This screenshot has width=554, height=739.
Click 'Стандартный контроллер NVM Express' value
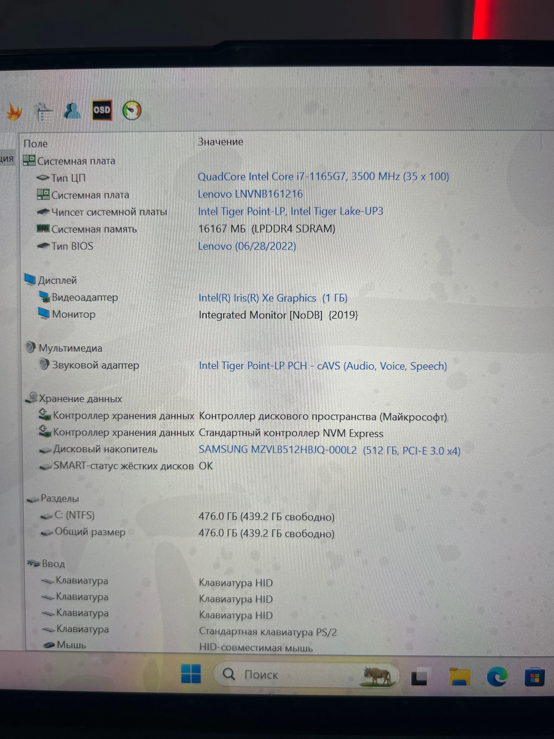click(x=291, y=433)
